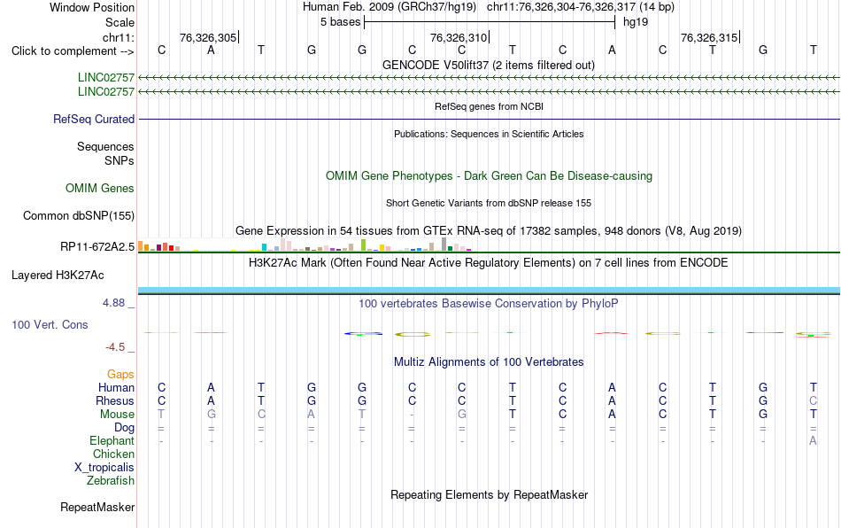Click the Human alignment row label
The height and width of the screenshot is (528, 841).
coord(116,387)
